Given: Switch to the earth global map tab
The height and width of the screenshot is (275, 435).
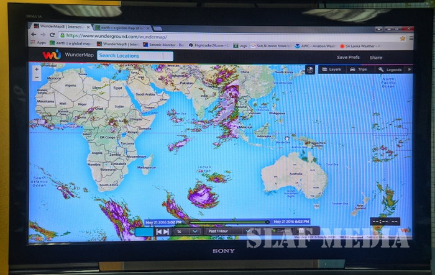Looking at the screenshot, I should point(120,27).
